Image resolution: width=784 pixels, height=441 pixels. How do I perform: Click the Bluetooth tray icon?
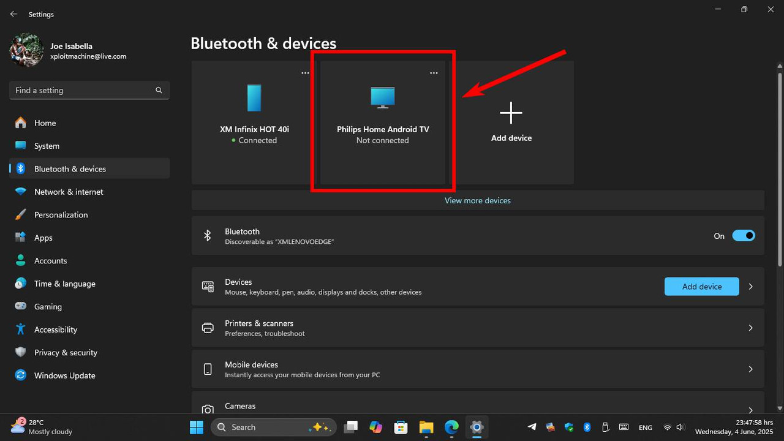tap(587, 427)
